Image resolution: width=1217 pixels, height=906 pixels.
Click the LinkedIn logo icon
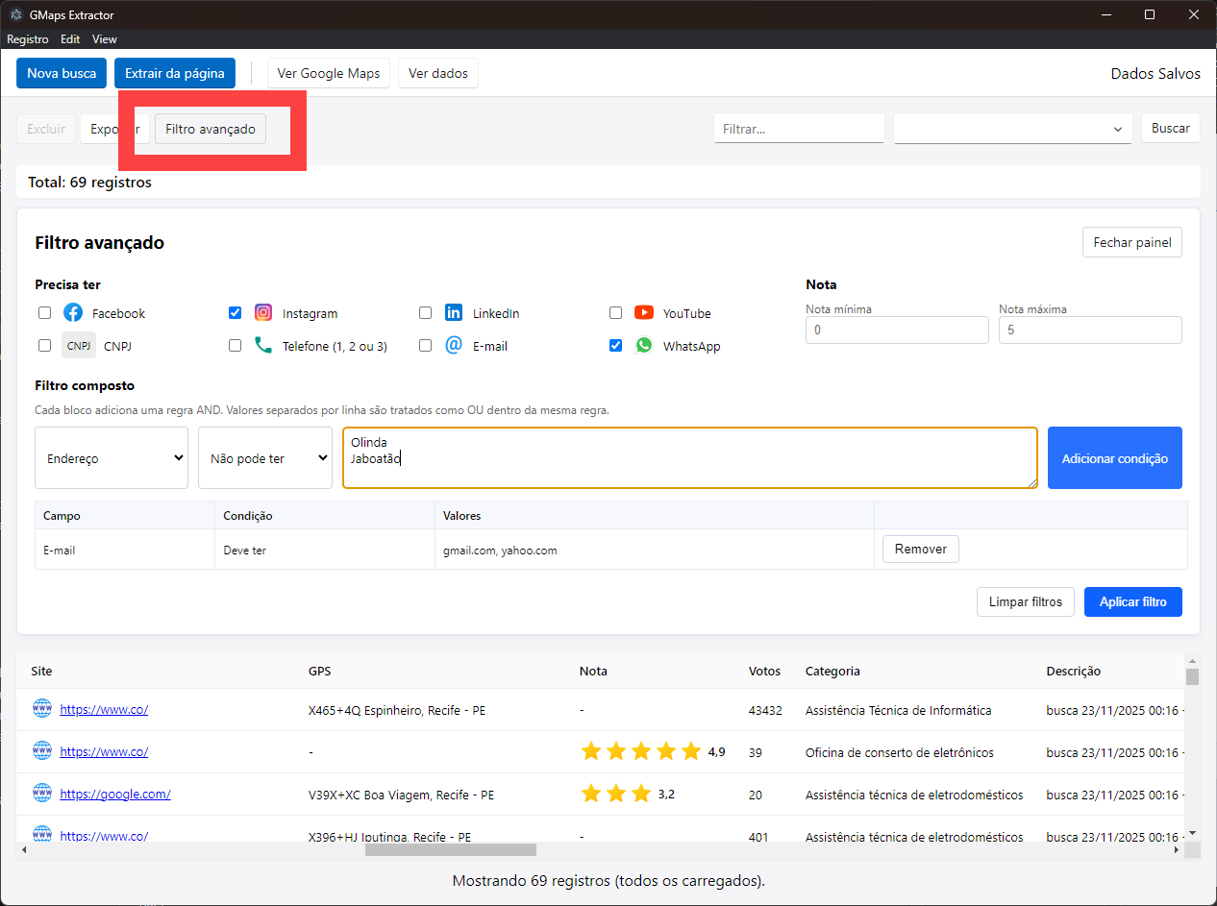(x=454, y=313)
